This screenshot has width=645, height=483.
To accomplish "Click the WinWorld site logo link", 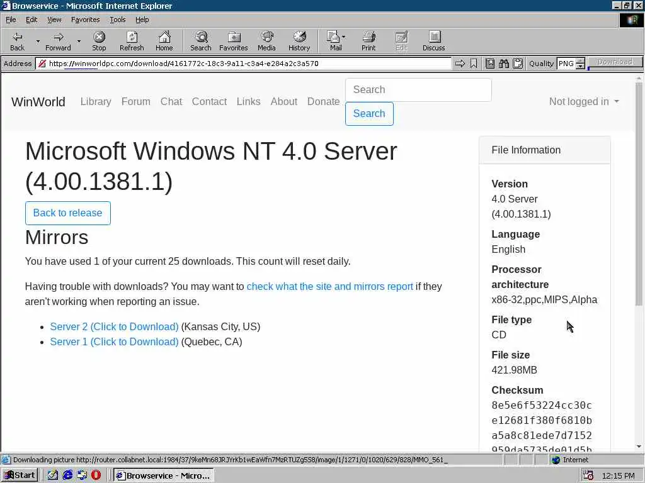I will (38, 101).
